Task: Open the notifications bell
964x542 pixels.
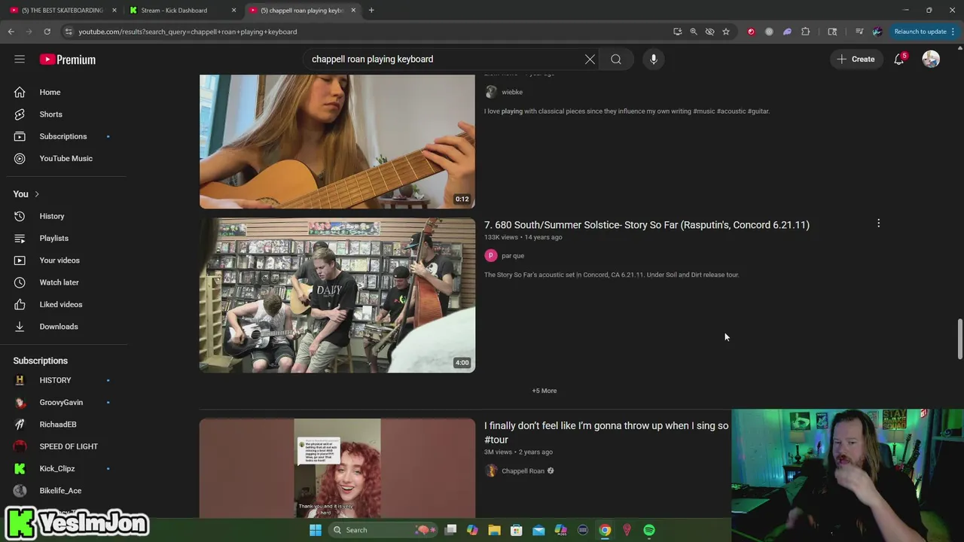Action: 898,59
